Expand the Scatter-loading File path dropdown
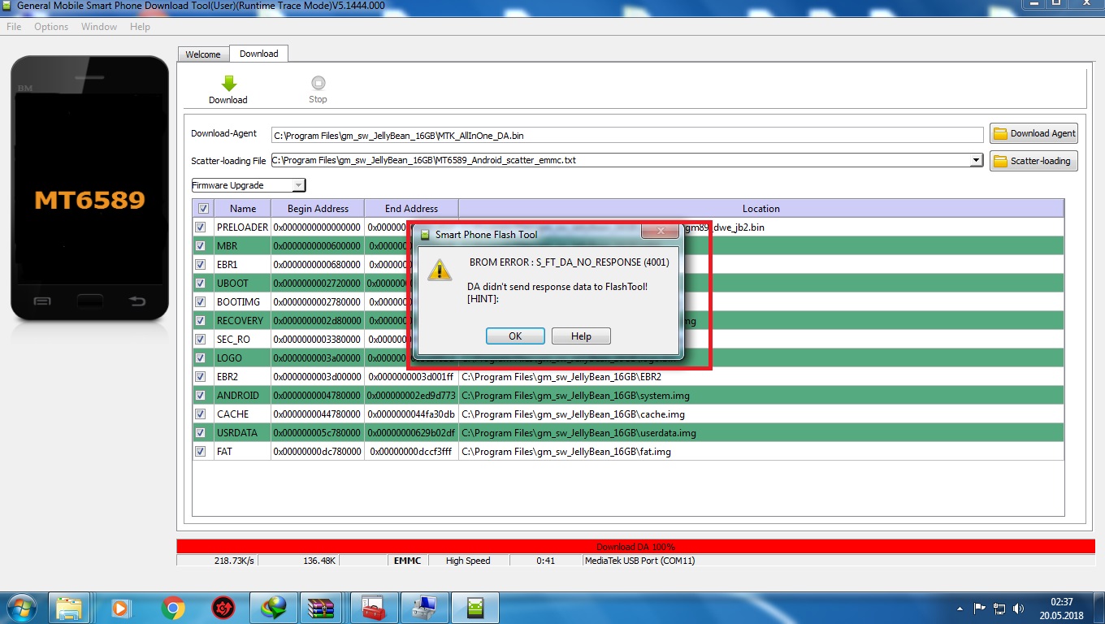 pyautogui.click(x=977, y=161)
